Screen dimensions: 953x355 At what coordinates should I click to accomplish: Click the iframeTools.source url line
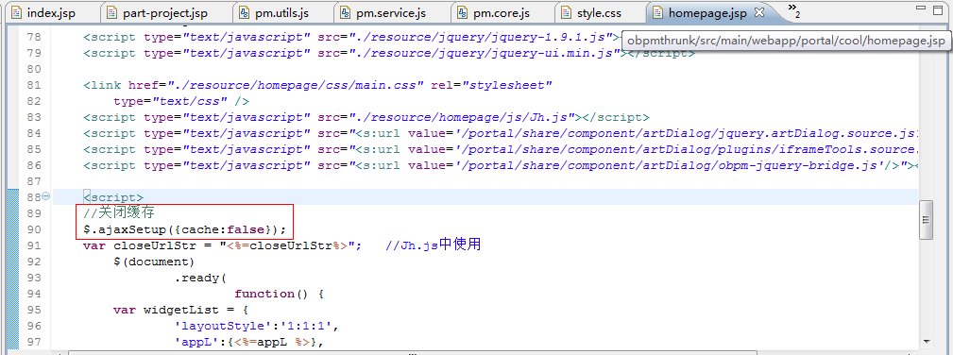pos(500,149)
